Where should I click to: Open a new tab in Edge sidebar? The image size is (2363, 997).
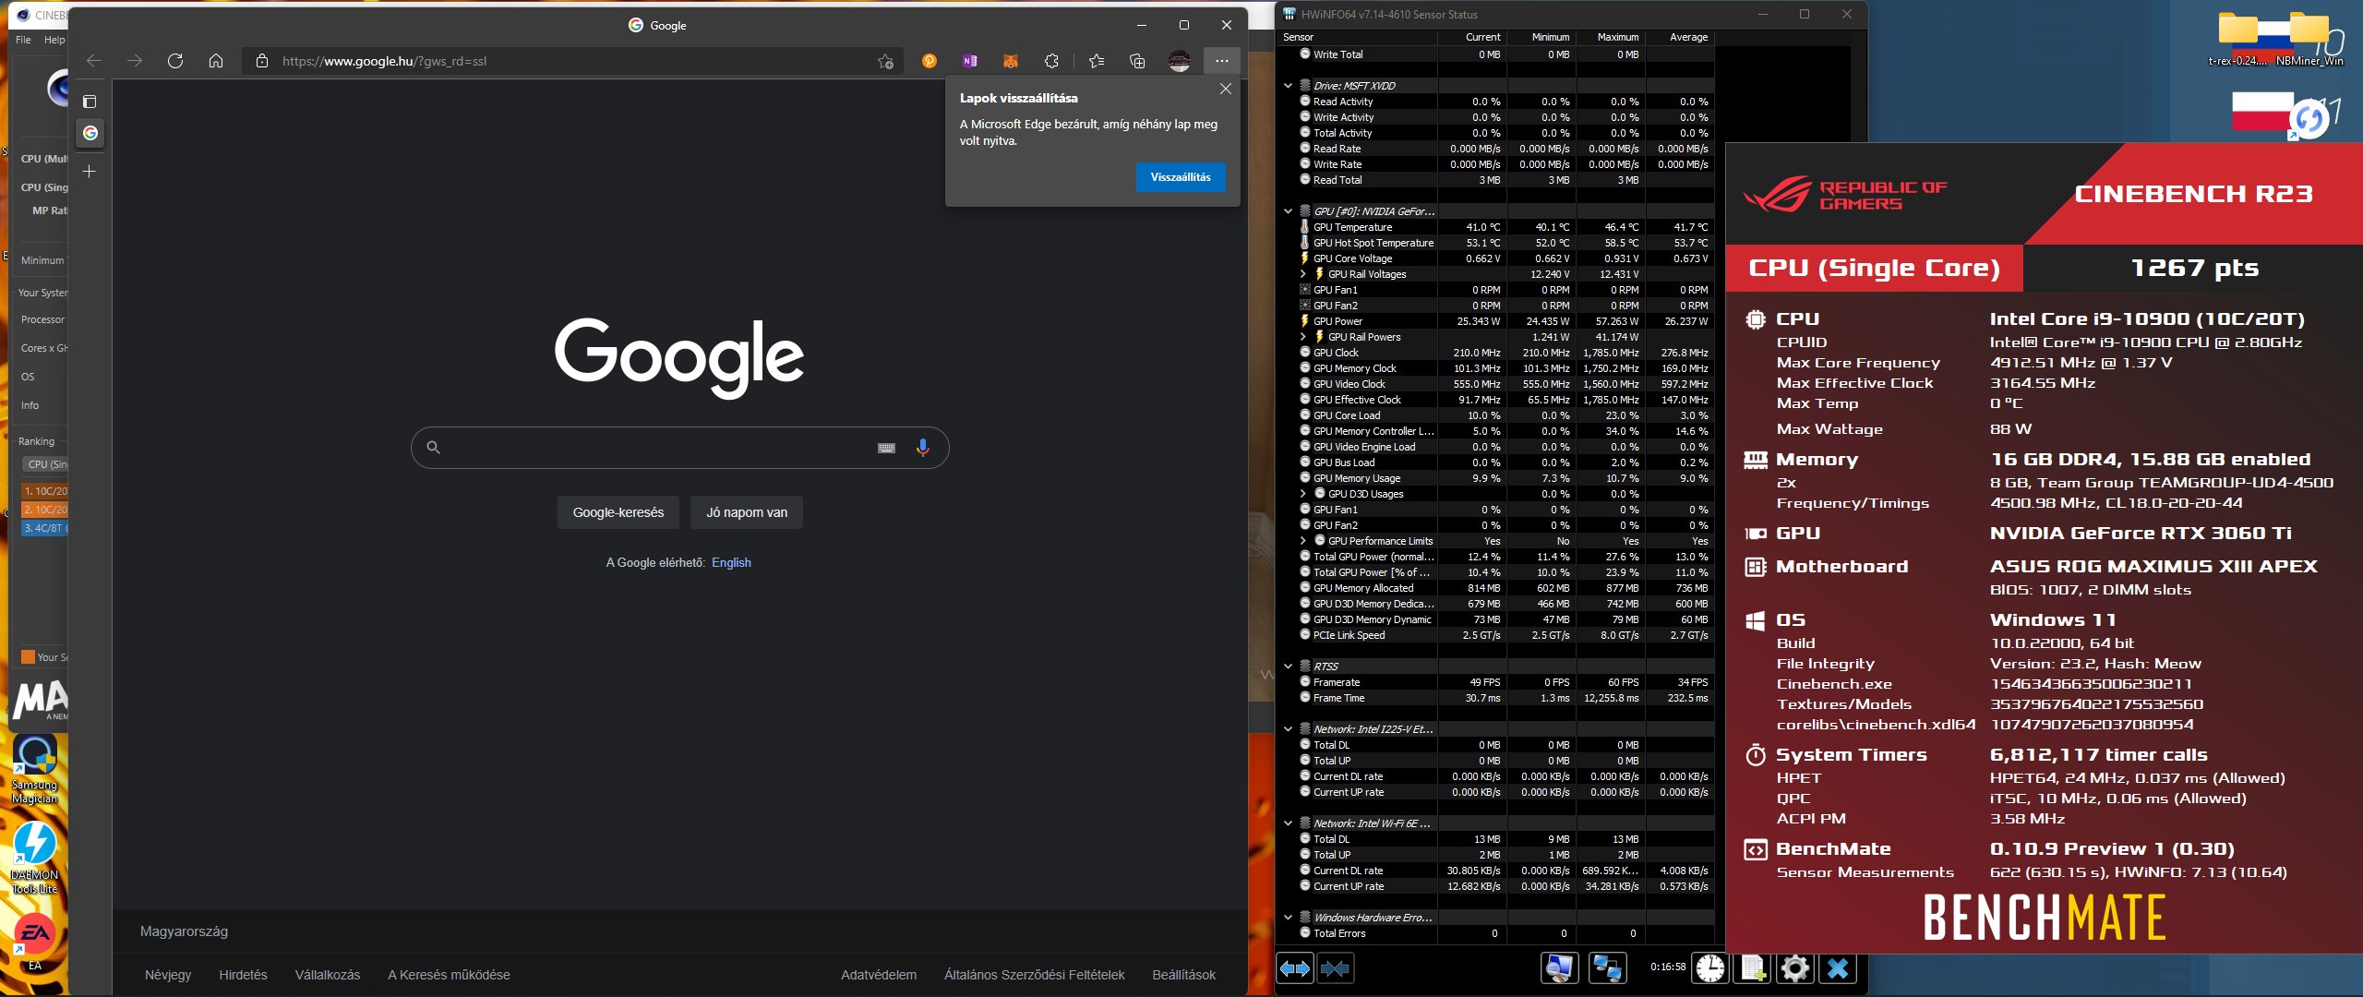point(90,172)
